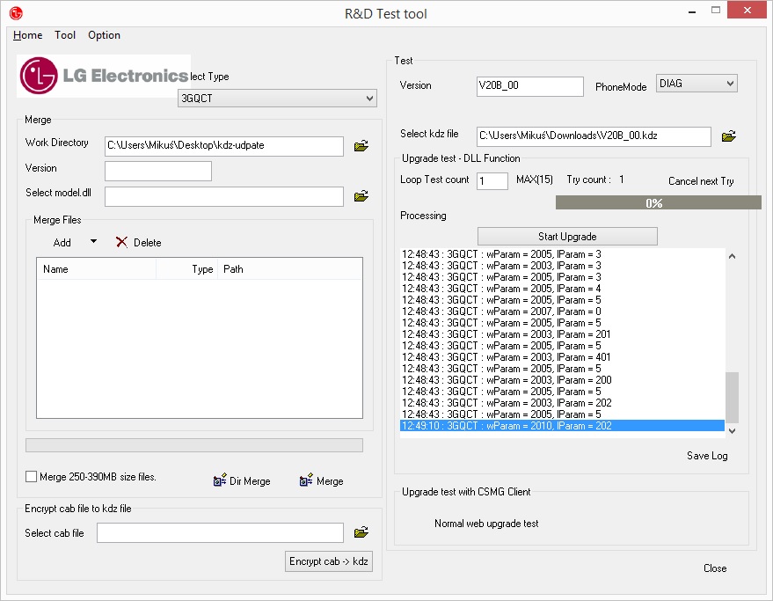Minimize the R&D Test tool window
The image size is (773, 601).
(x=692, y=11)
